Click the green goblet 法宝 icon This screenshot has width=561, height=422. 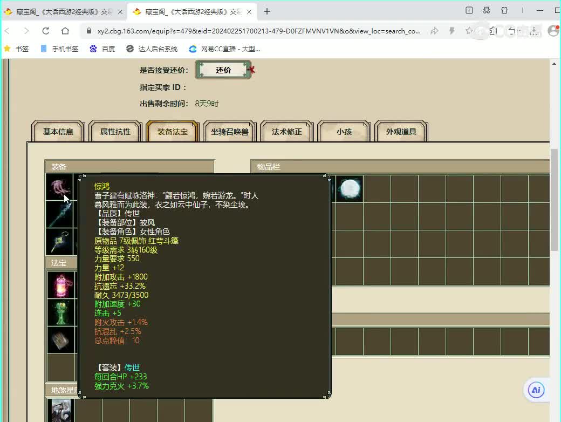click(x=61, y=312)
